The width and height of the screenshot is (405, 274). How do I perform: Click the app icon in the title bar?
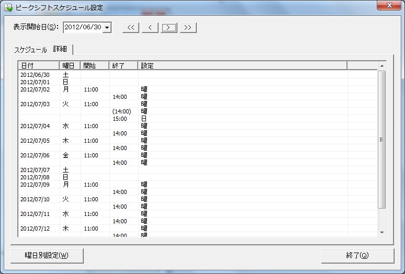click(8, 7)
